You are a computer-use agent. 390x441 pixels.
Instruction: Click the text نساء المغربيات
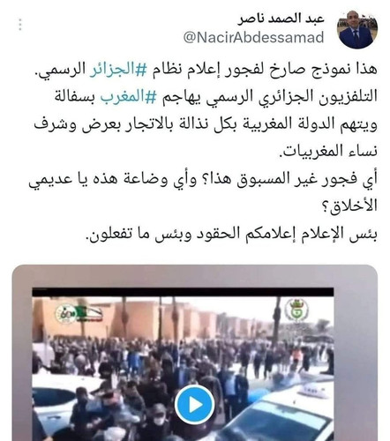point(328,152)
